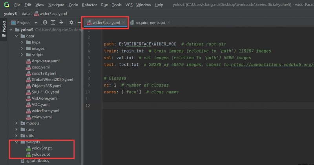This screenshot has height=165, width=314.
Task: Close the widerFace.yaml tab
Action: click(x=124, y=23)
